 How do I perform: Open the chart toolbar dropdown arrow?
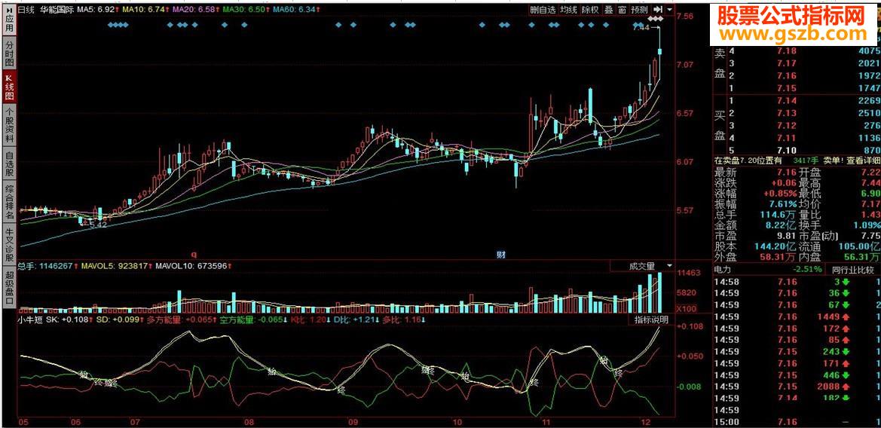coord(670,10)
